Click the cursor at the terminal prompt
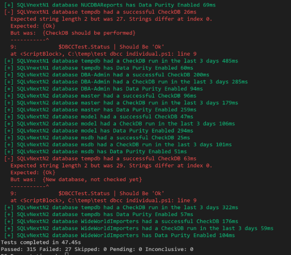This screenshot has height=255, width=291. coord(67,254)
